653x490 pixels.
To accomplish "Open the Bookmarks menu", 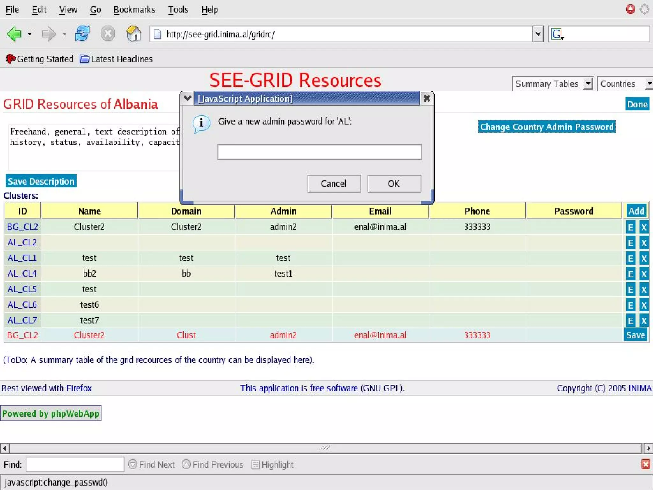I will [134, 10].
